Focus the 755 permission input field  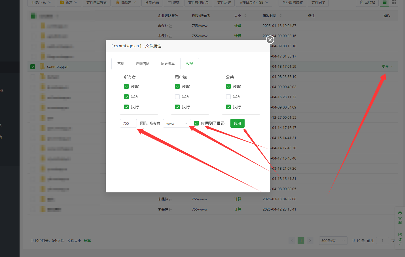click(128, 123)
